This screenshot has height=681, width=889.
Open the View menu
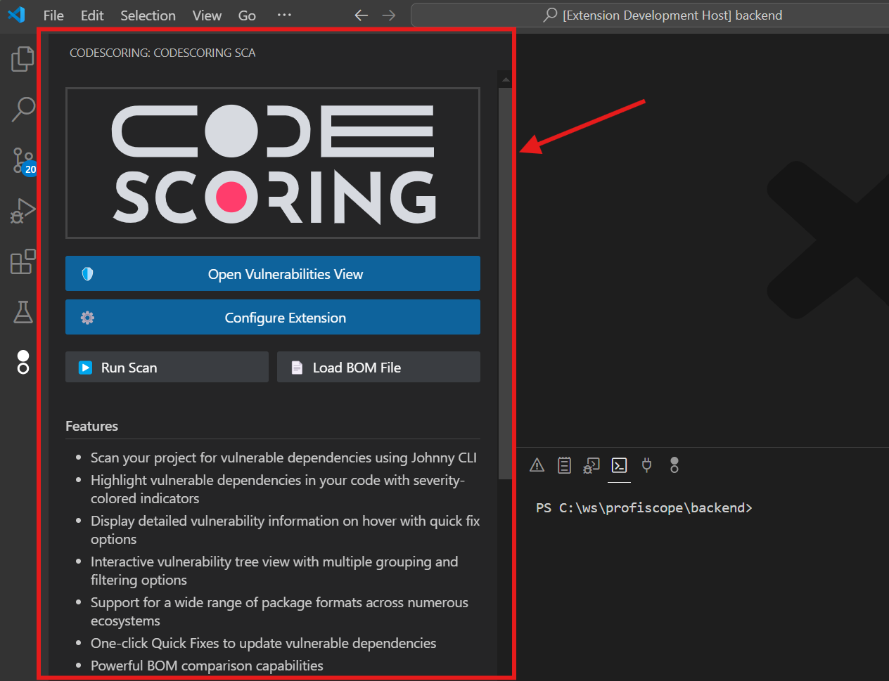pos(207,15)
